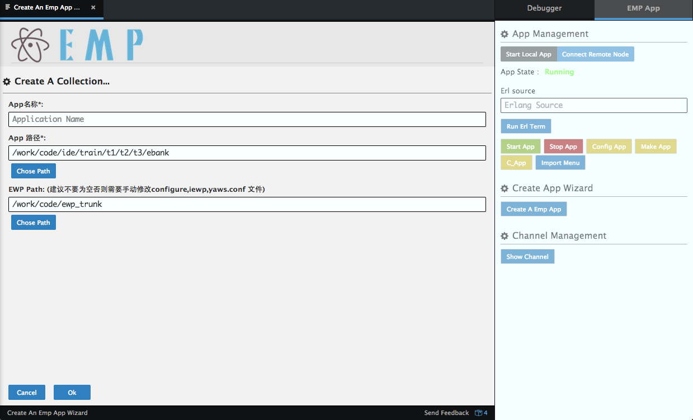The width and height of the screenshot is (693, 420).
Task: Click the C_App button
Action: tap(516, 163)
